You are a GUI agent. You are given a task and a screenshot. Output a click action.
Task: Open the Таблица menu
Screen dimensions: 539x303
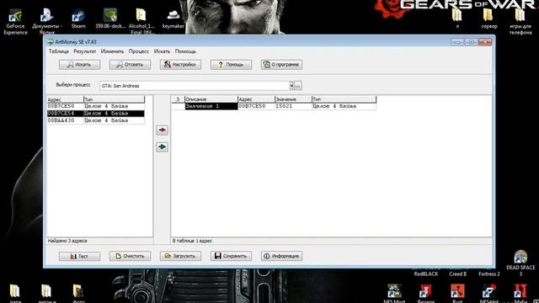coord(59,51)
